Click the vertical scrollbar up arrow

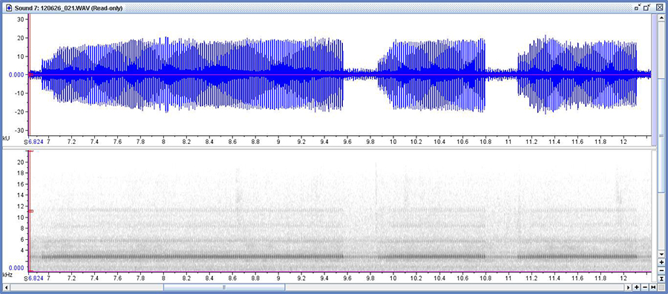[x=661, y=18]
